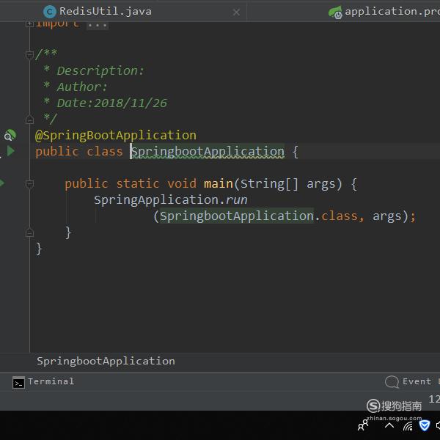Click the Event Log speech bubble icon
The width and height of the screenshot is (440, 440).
click(x=392, y=381)
